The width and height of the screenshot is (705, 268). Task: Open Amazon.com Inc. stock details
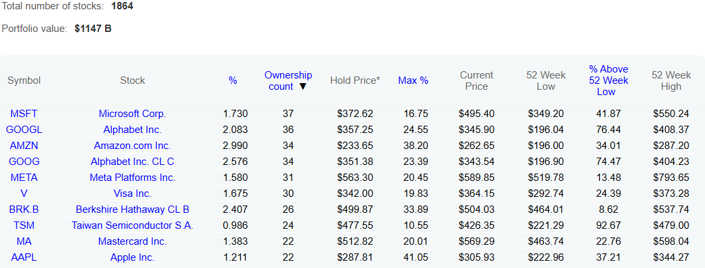click(x=132, y=146)
